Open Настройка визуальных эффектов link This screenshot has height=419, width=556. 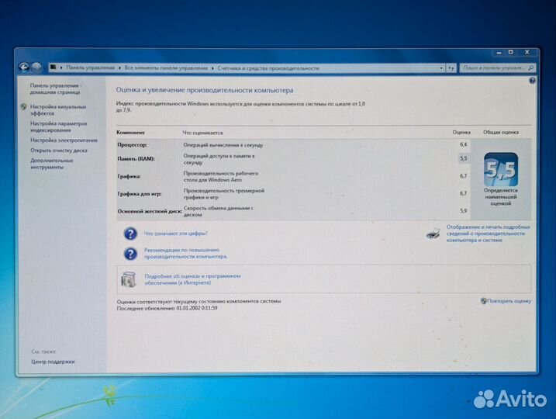58,110
